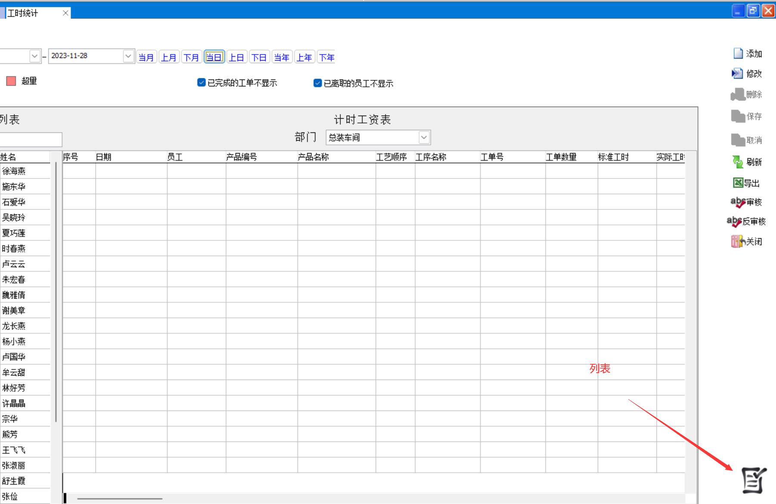The height and width of the screenshot is (504, 776).
Task: Uncheck 已完成的工单不显示 checkbox
Action: [x=201, y=83]
